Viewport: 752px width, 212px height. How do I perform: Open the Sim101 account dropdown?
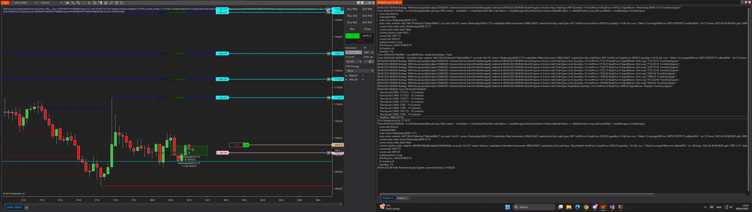(353, 62)
